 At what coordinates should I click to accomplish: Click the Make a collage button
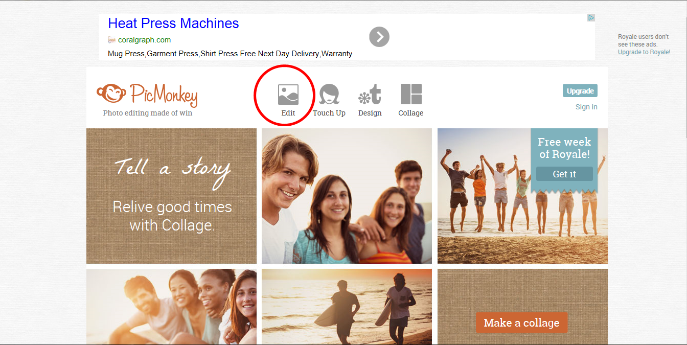pos(521,323)
